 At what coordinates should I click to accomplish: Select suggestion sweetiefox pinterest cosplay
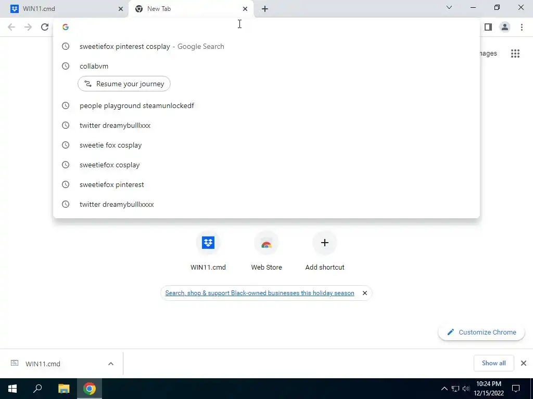click(266, 46)
